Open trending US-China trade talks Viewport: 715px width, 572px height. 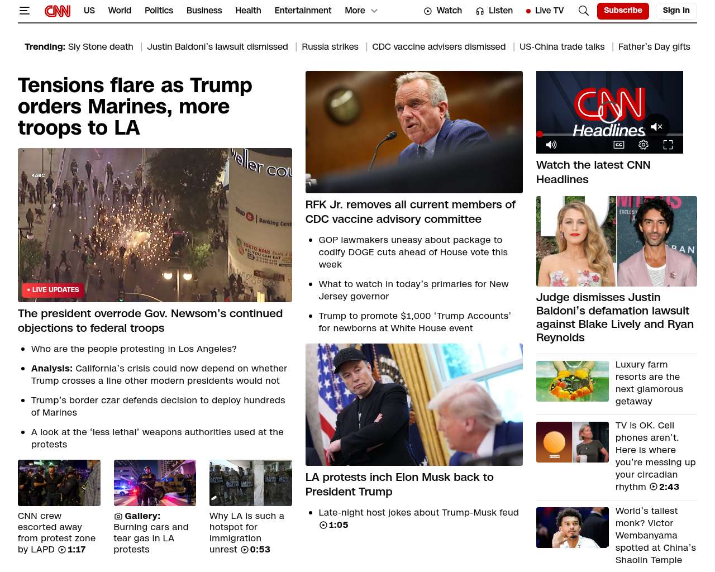[x=562, y=47]
